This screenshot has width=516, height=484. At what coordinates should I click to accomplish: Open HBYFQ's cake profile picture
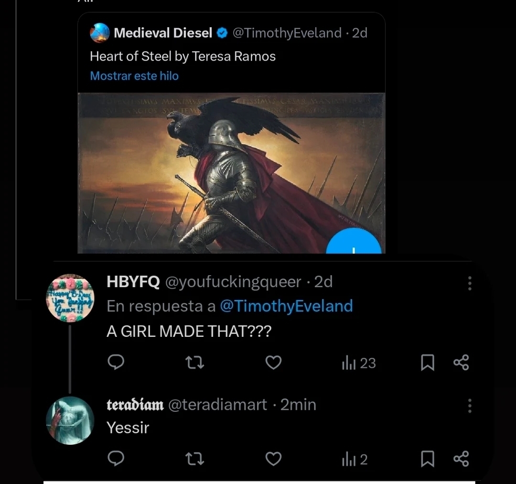click(x=70, y=298)
